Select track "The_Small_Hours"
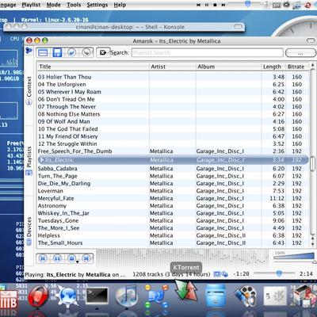This screenshot has height=317, width=317. (173, 243)
